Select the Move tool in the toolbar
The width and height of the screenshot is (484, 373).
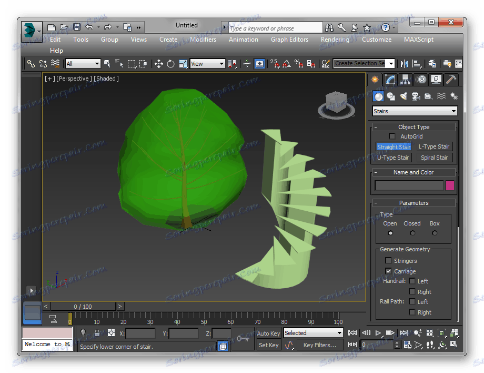158,64
